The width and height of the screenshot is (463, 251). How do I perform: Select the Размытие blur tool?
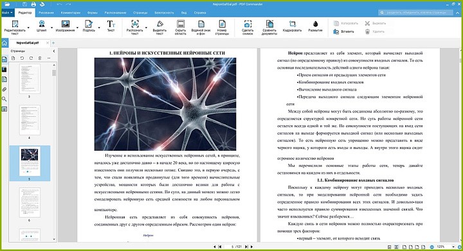tap(315, 26)
